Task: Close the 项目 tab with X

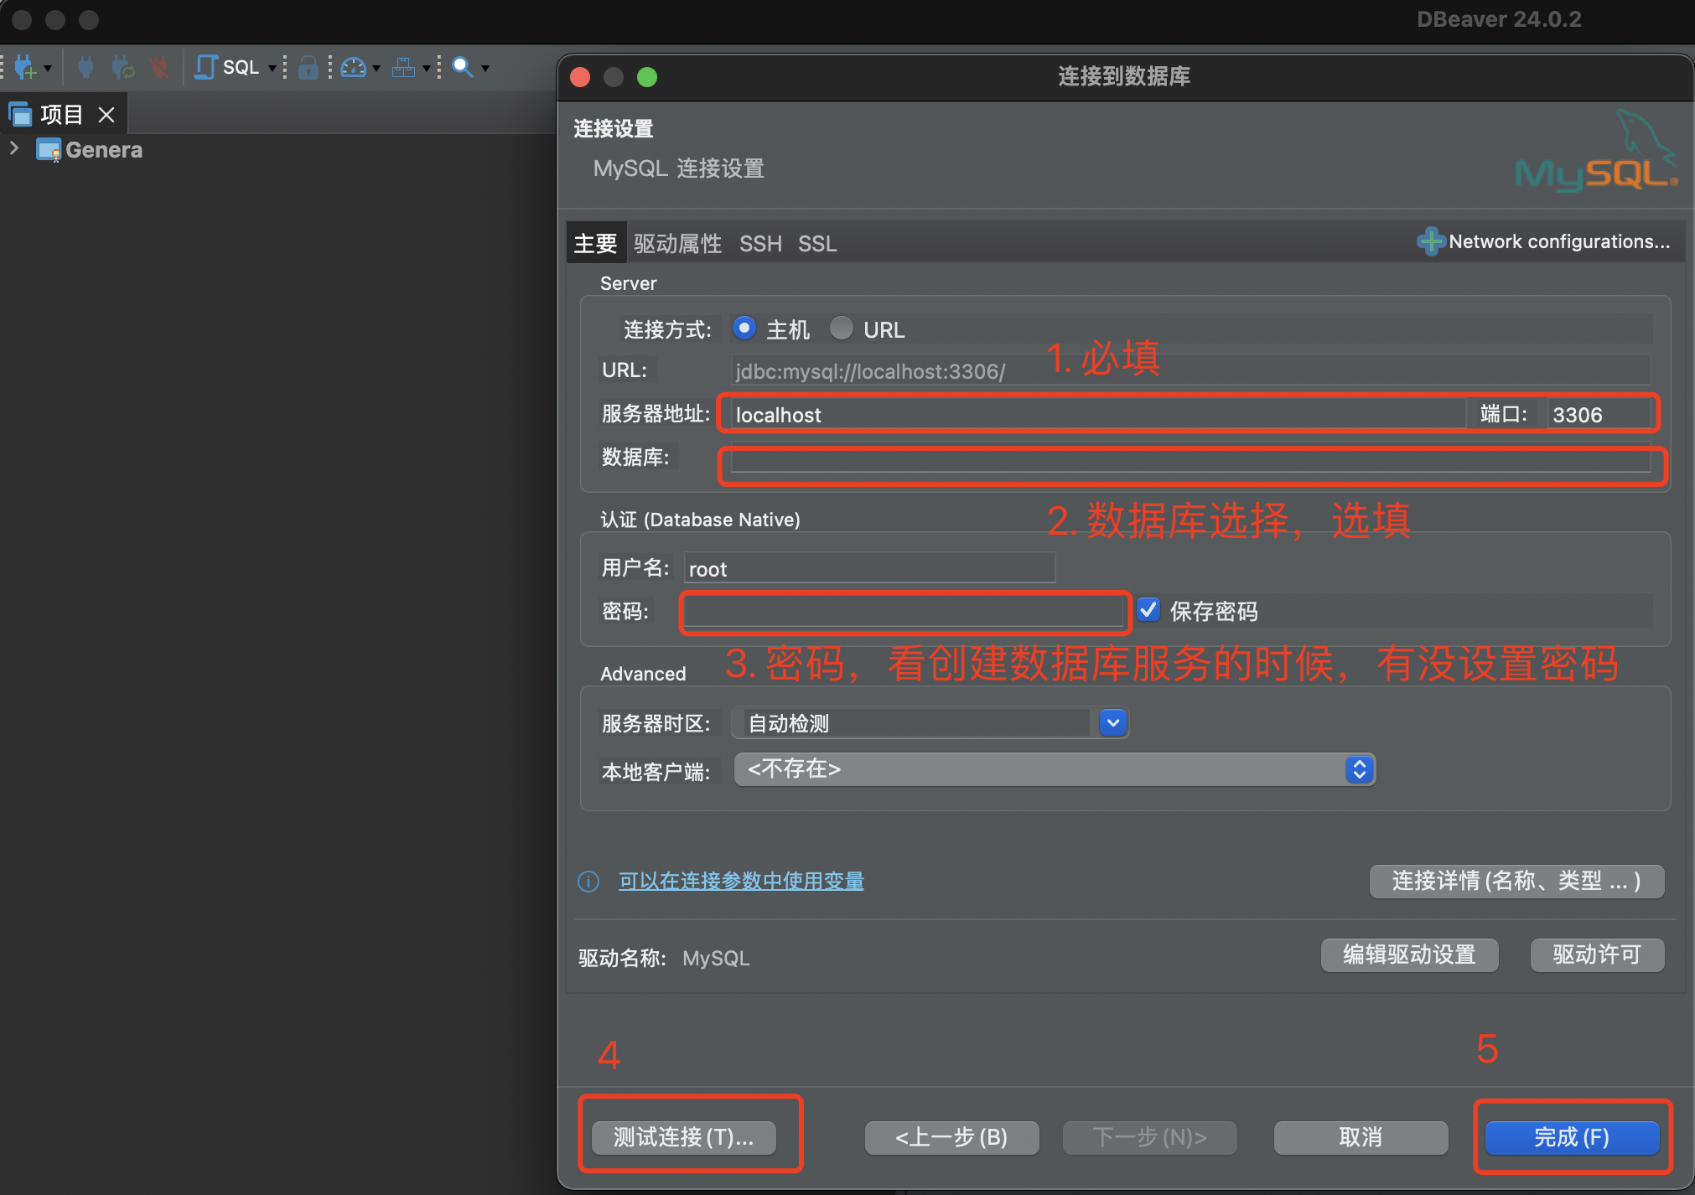Action: (106, 115)
